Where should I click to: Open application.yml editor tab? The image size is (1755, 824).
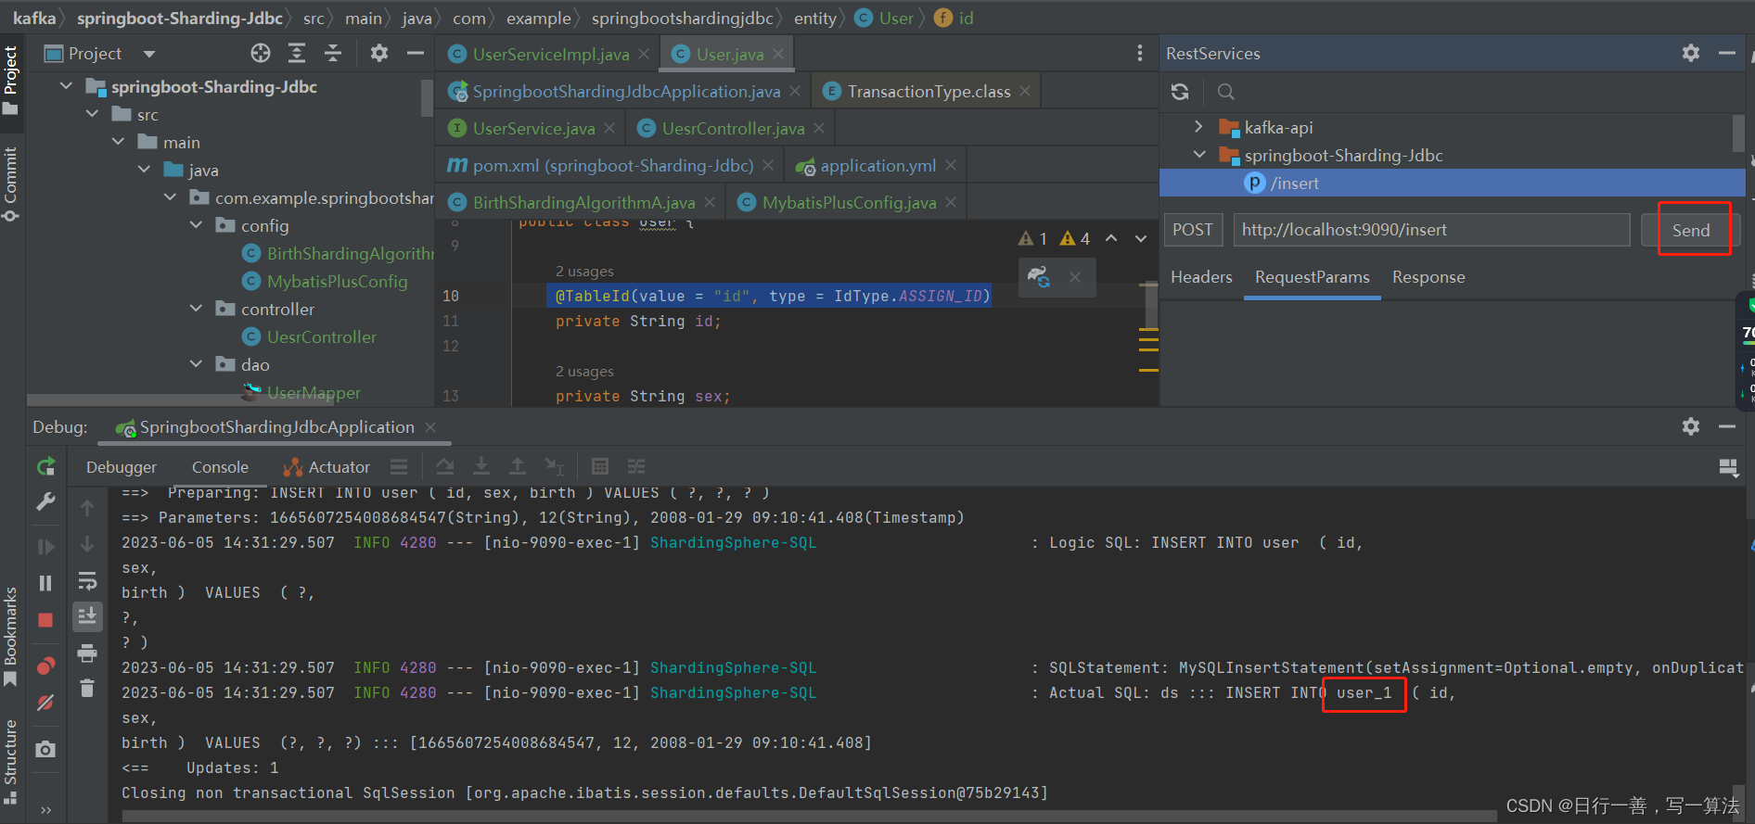(877, 165)
